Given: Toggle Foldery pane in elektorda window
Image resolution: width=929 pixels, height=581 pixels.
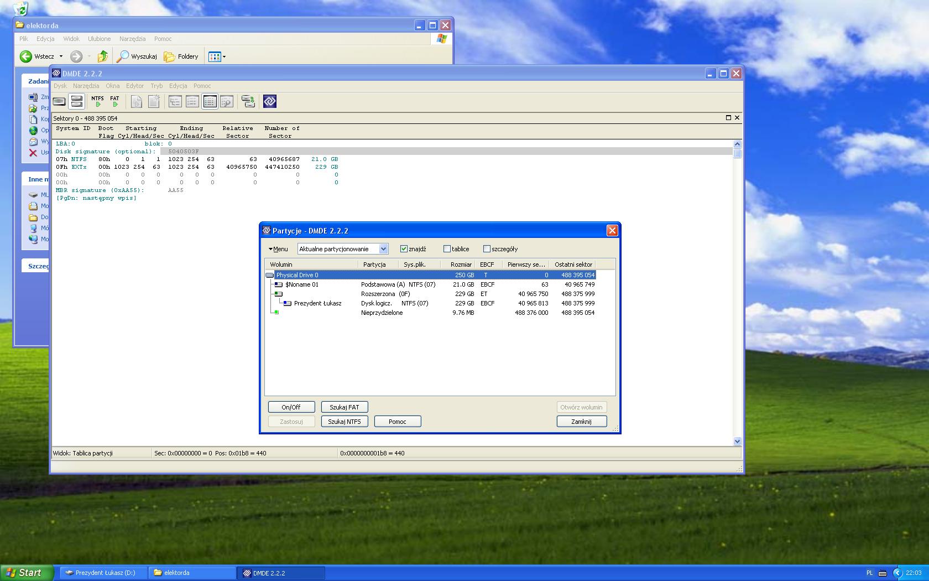Looking at the screenshot, I should tap(181, 56).
